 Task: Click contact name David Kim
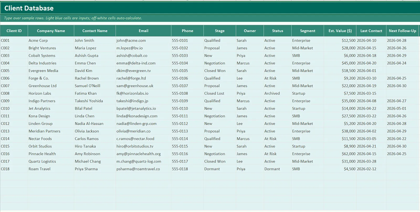(x=95, y=71)
